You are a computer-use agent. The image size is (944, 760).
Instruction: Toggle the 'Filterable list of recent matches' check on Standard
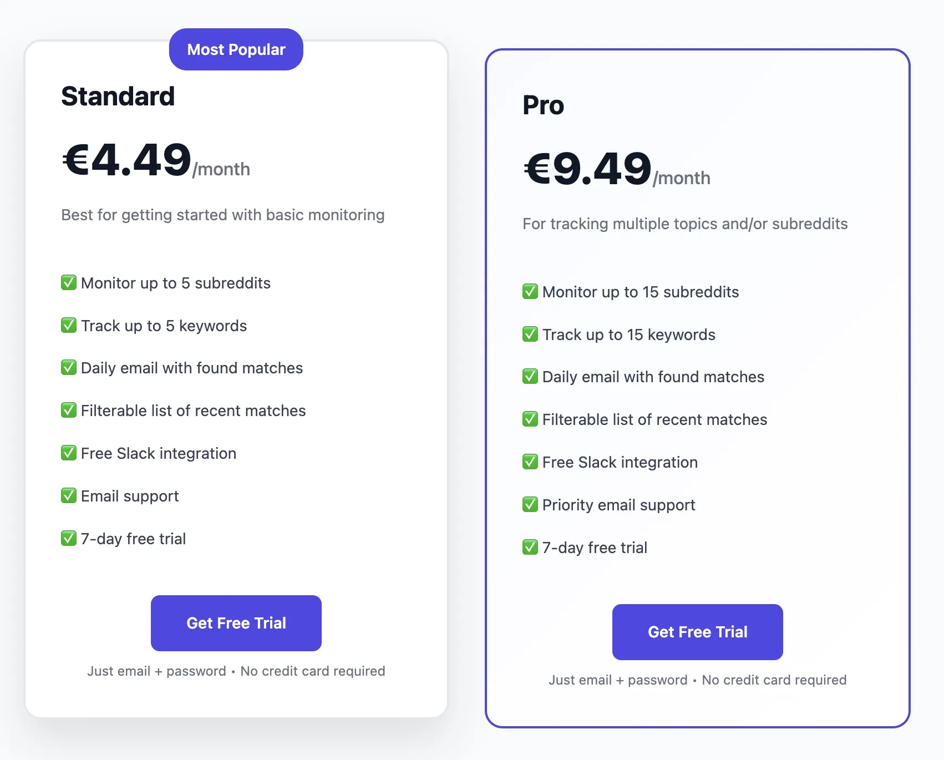pyautogui.click(x=68, y=410)
